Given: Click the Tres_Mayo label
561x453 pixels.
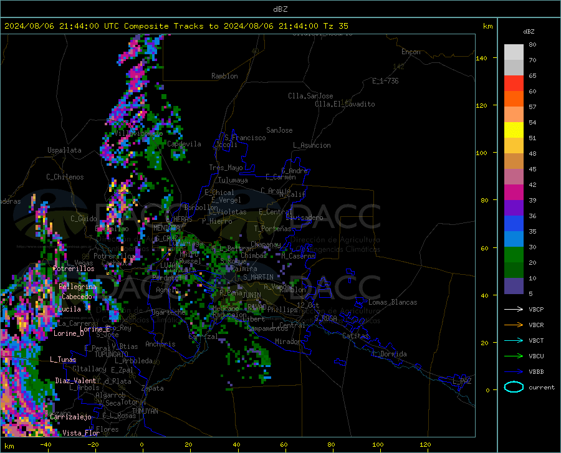Looking at the screenshot, I should click(226, 168).
